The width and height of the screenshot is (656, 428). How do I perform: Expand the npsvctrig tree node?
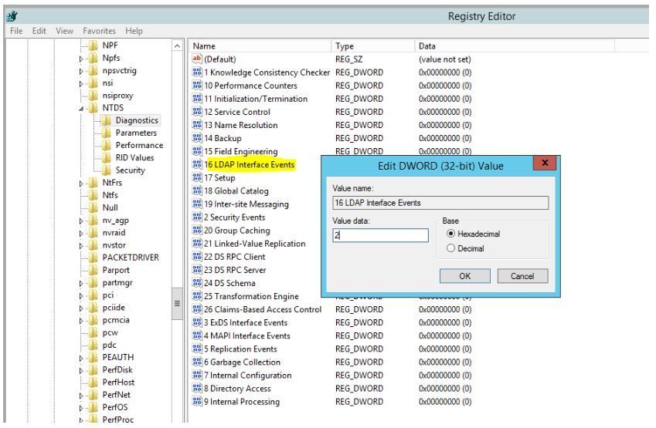[81, 72]
